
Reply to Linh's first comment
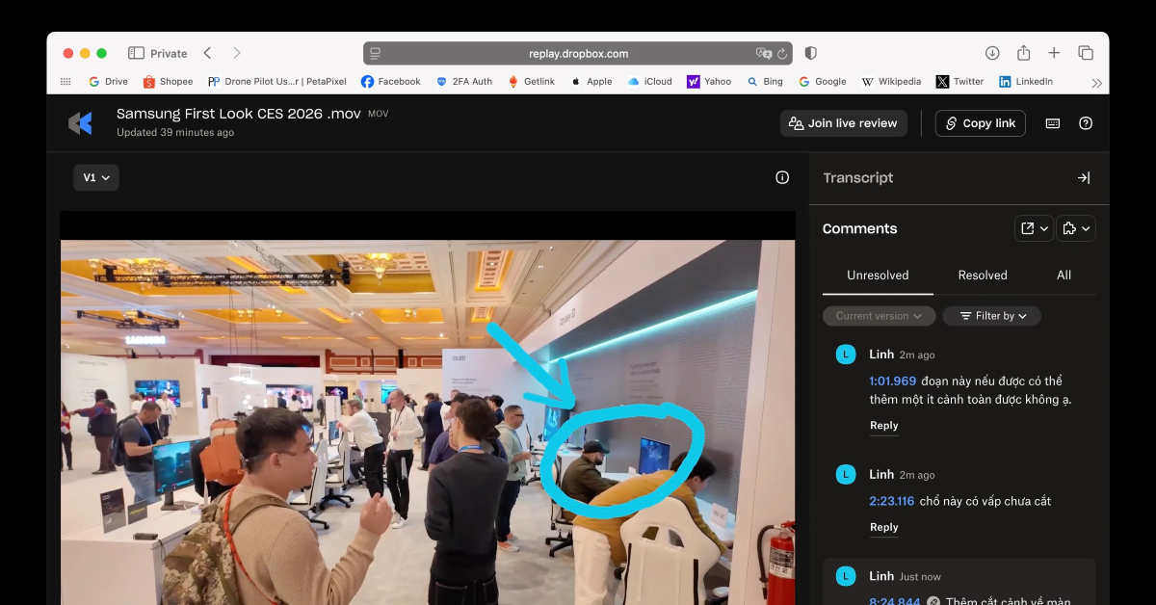point(883,425)
